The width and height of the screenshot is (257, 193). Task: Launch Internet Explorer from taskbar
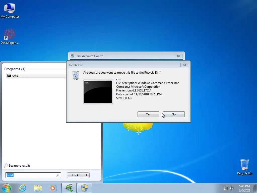click(x=22, y=188)
